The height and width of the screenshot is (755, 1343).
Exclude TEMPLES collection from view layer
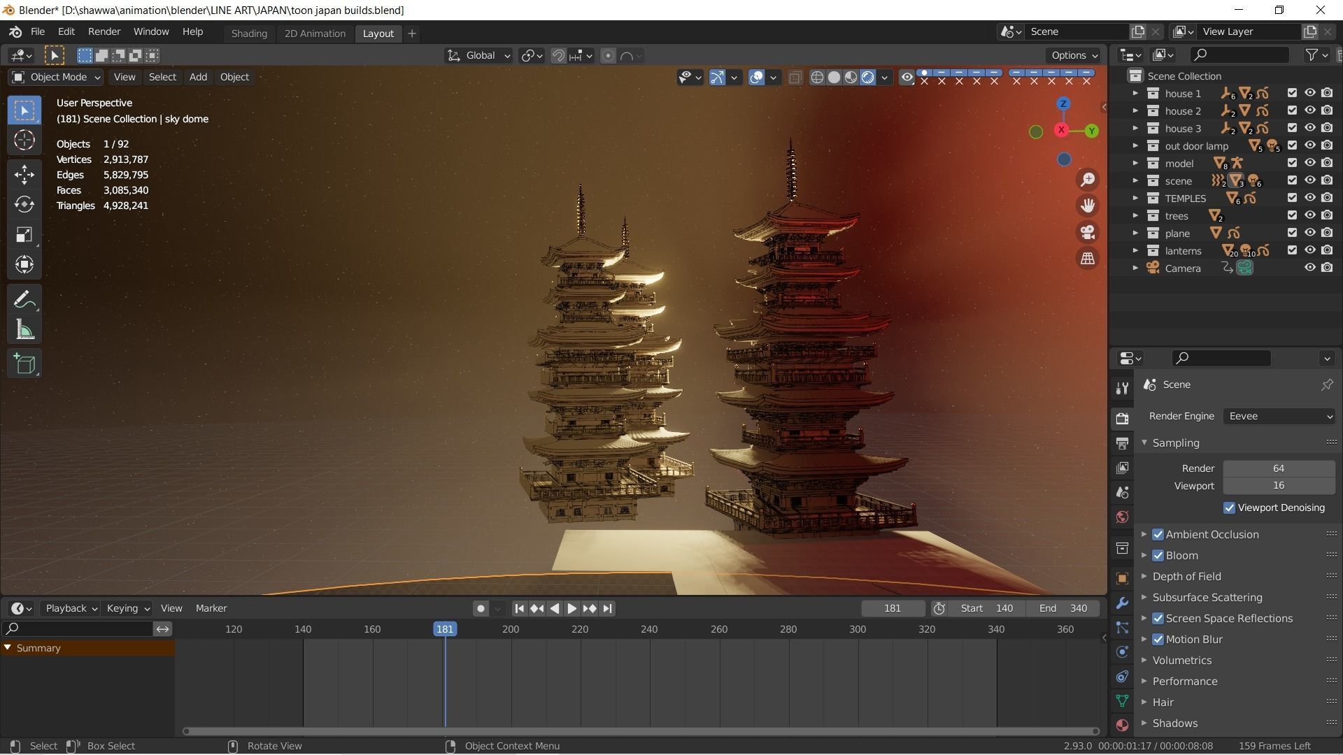click(x=1292, y=198)
